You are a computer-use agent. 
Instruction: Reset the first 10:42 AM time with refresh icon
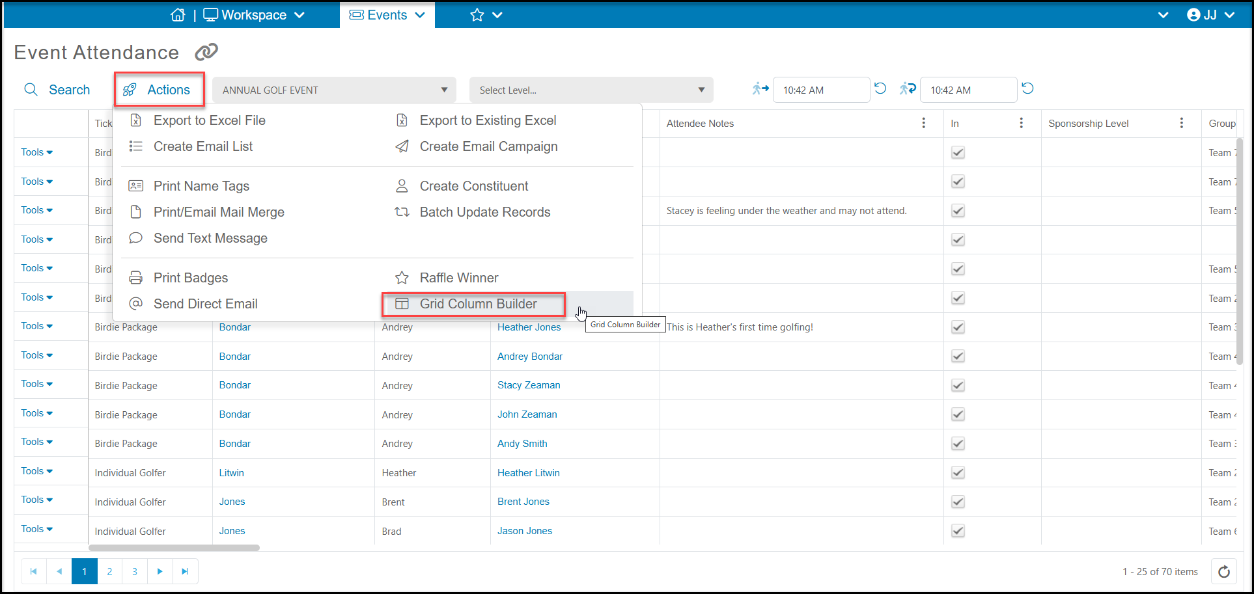click(x=880, y=88)
